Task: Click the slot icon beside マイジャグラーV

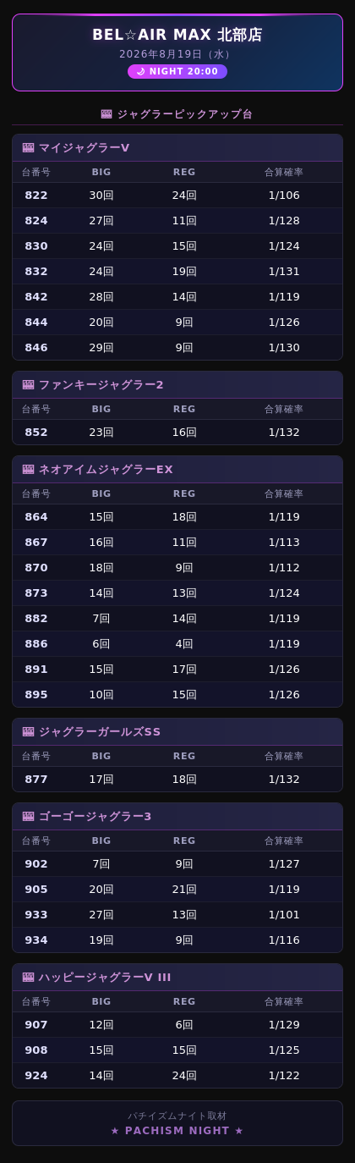Action: tap(28, 147)
